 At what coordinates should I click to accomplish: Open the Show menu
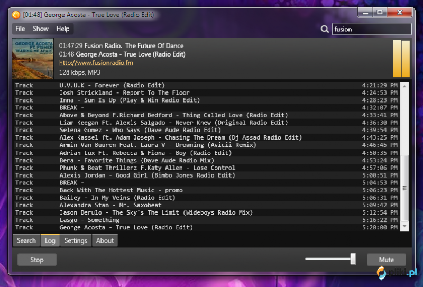pyautogui.click(x=41, y=29)
